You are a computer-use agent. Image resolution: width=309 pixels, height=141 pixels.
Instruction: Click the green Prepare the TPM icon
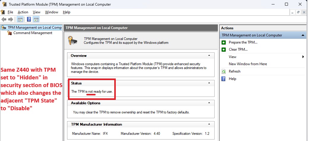coord(224,42)
